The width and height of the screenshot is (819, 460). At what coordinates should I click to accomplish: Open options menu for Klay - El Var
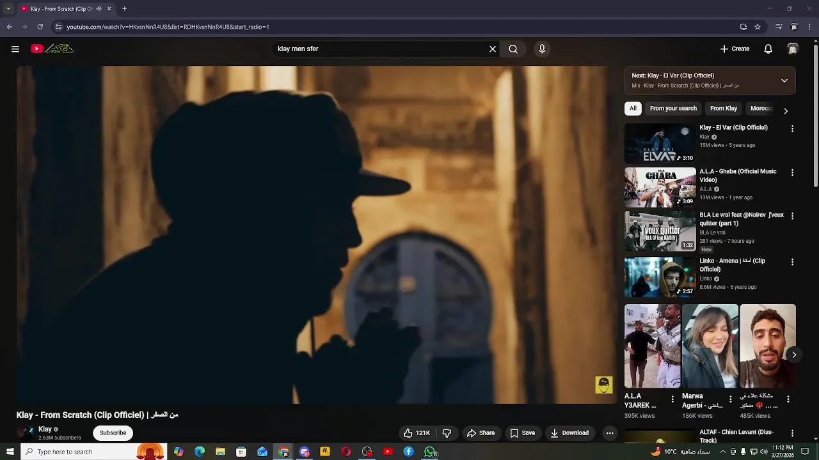(x=792, y=129)
